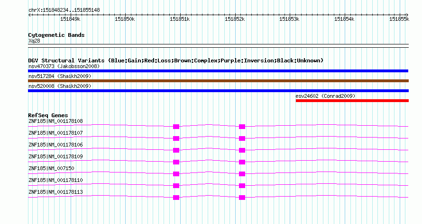Click the 151850k ruler tick label

[x=125, y=19]
